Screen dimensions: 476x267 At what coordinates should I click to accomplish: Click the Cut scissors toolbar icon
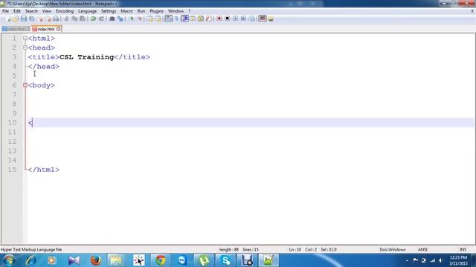[x=66, y=19]
